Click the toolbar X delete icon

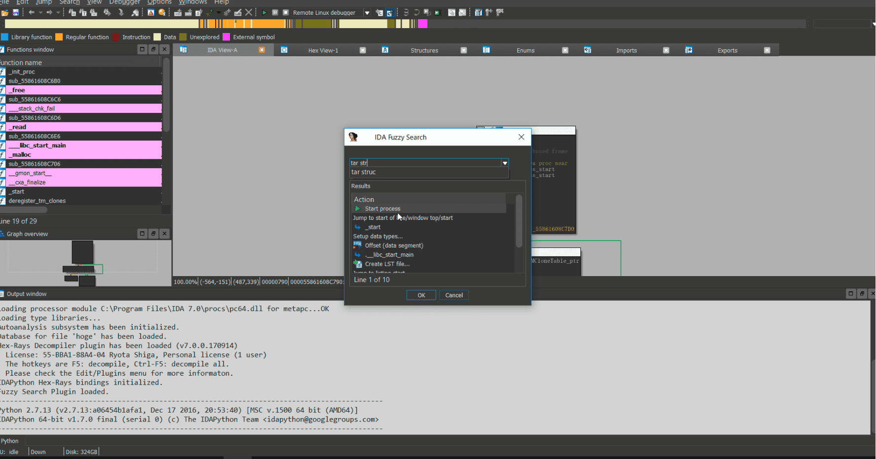[x=249, y=12]
